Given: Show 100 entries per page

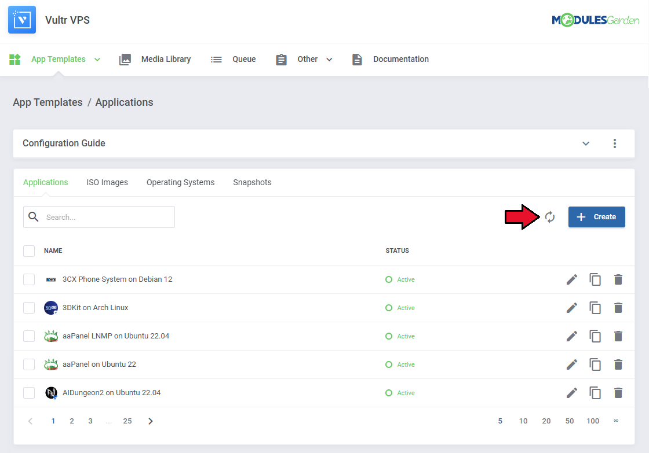Looking at the screenshot, I should pos(593,421).
